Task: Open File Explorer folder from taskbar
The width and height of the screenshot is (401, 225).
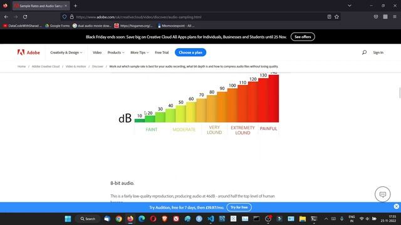Action: point(303,219)
